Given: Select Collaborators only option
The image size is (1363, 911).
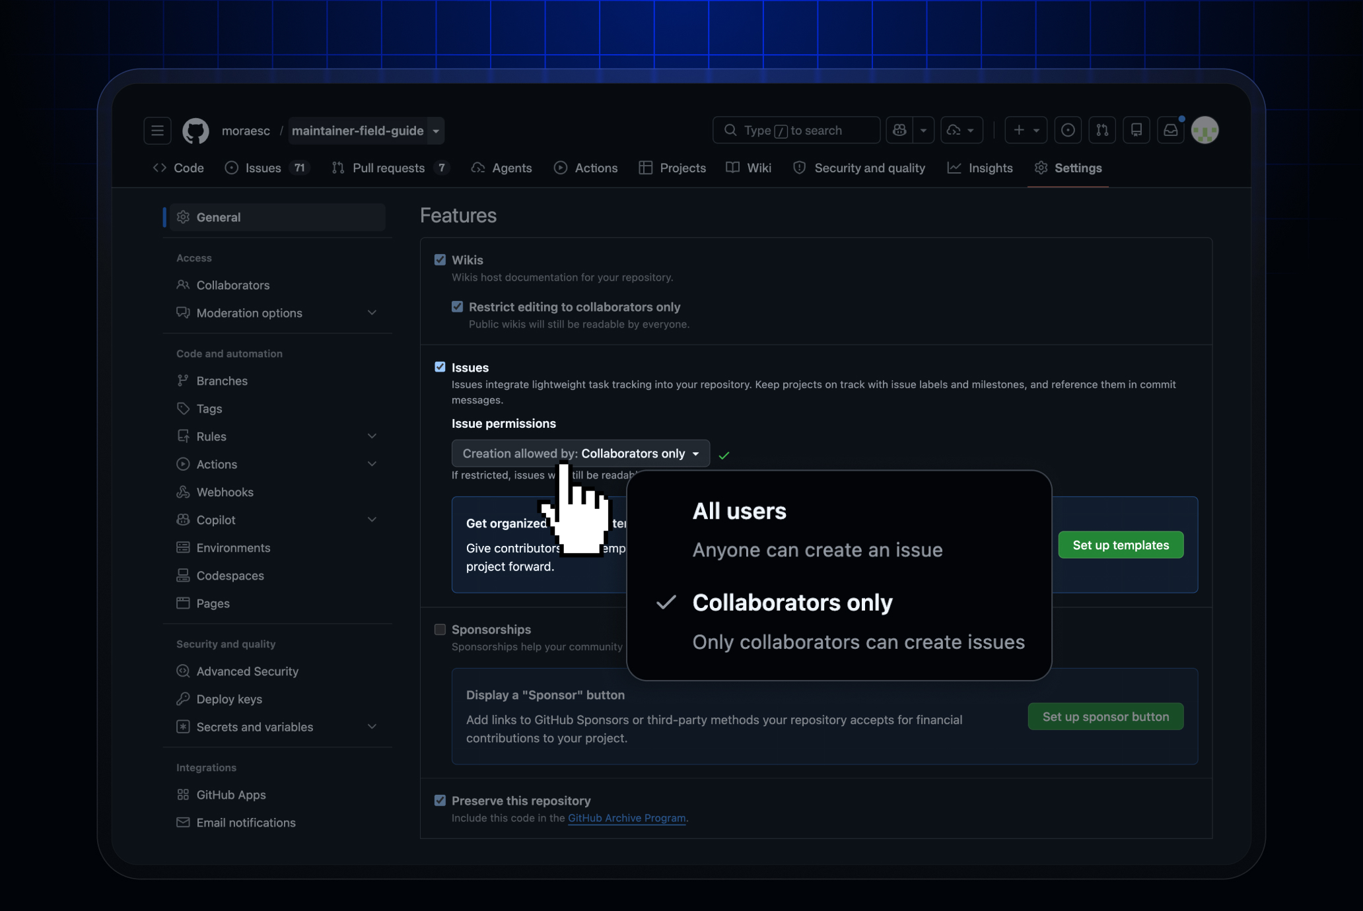Looking at the screenshot, I should (839, 622).
